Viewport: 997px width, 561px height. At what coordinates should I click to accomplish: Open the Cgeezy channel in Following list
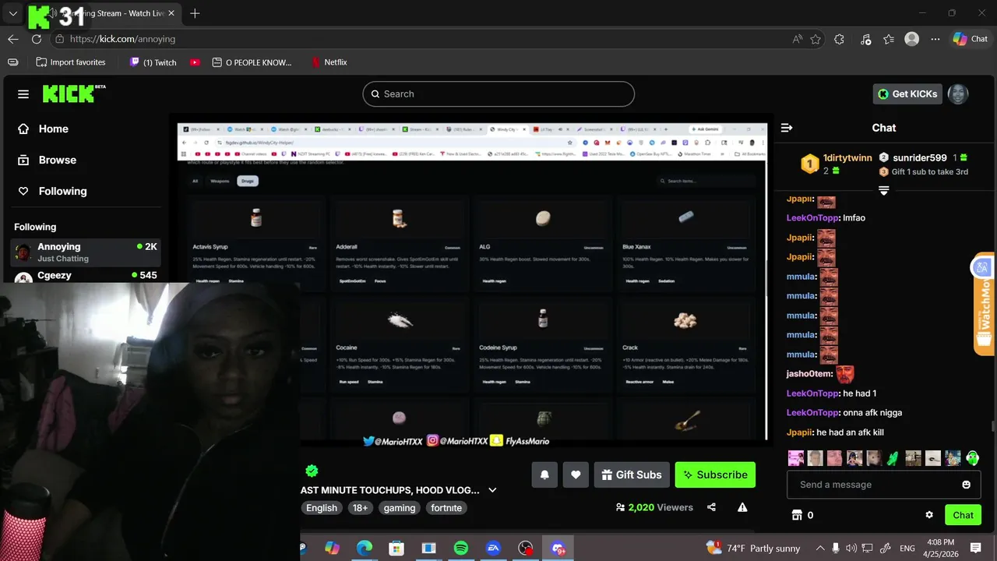[85, 276]
